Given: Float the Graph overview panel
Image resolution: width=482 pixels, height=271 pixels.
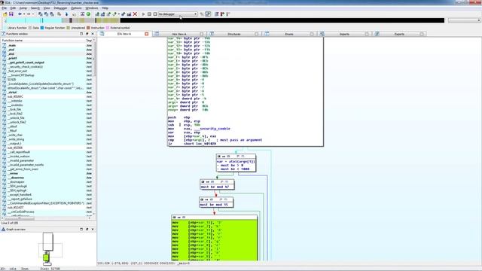Looking at the screenshot, I should coord(87,229).
